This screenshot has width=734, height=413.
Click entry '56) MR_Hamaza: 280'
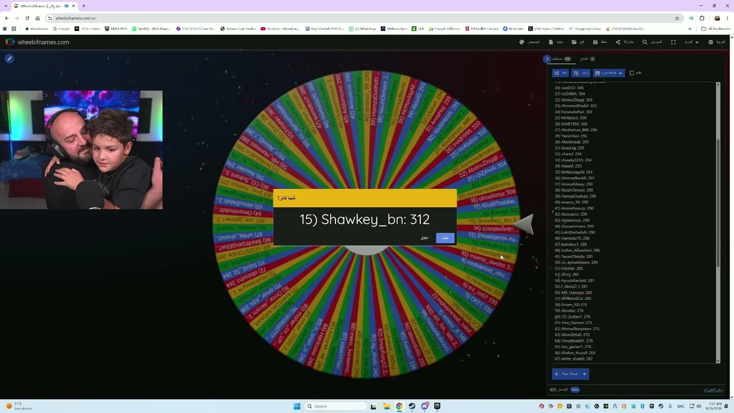[573, 293]
